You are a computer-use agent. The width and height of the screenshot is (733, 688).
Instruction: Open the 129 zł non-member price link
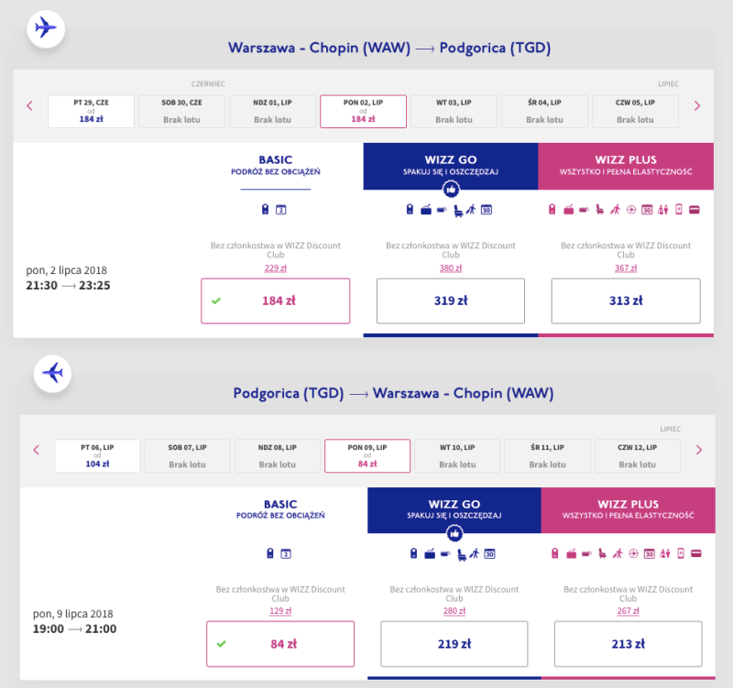[280, 611]
